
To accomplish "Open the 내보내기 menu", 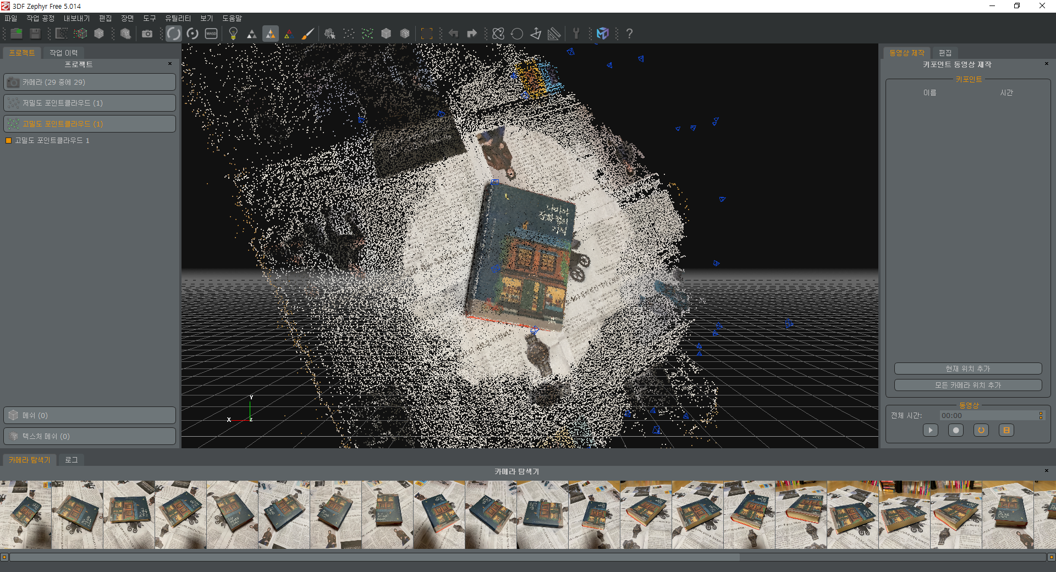I will coord(76,18).
